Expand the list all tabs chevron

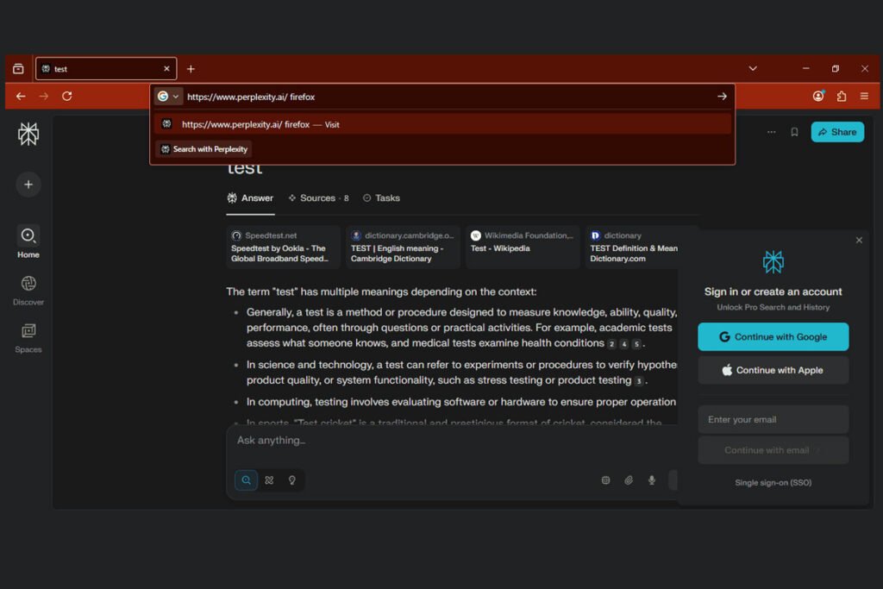coord(753,69)
